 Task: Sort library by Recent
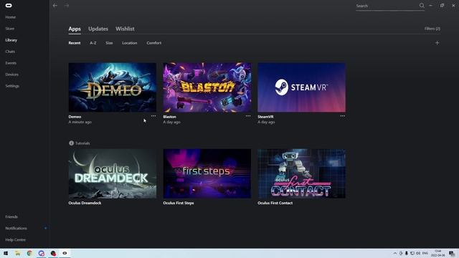[75, 43]
